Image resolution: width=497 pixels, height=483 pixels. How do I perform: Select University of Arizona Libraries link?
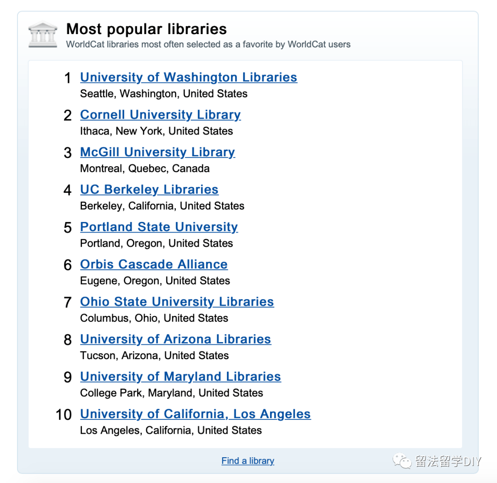coord(175,339)
